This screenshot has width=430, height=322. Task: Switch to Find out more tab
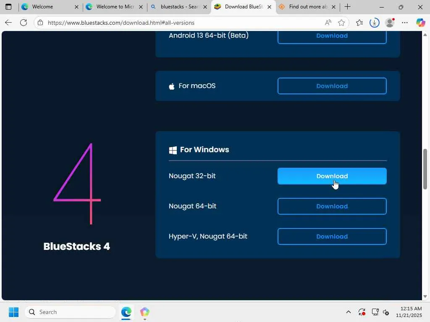click(x=308, y=7)
